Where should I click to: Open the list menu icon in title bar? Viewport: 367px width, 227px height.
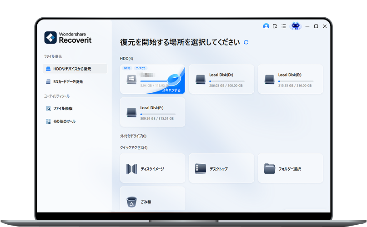coord(284,26)
